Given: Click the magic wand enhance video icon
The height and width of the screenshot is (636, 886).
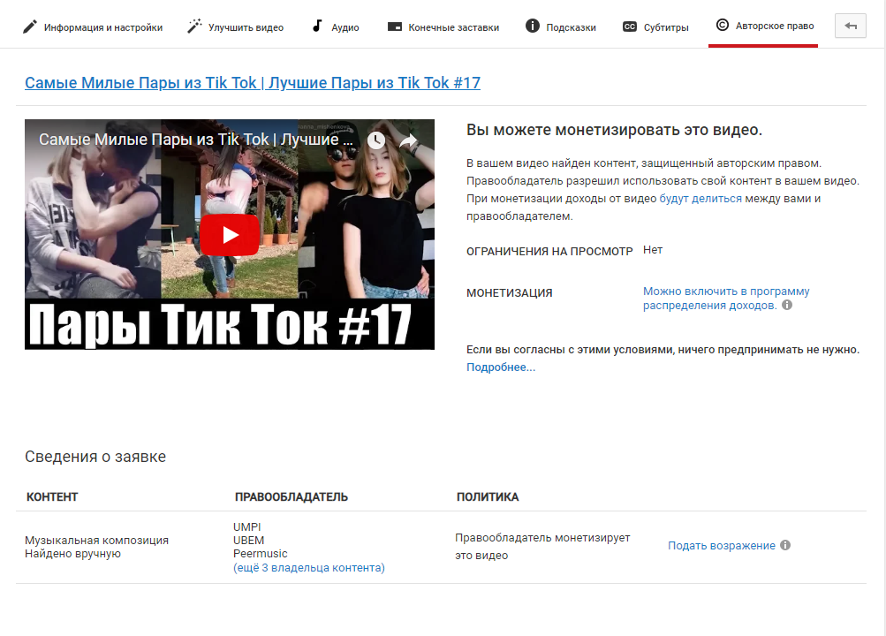Looking at the screenshot, I should (194, 26).
